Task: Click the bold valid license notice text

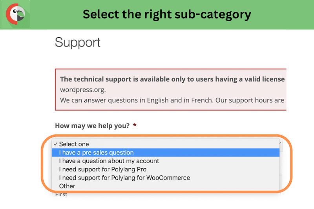Action: (172, 79)
